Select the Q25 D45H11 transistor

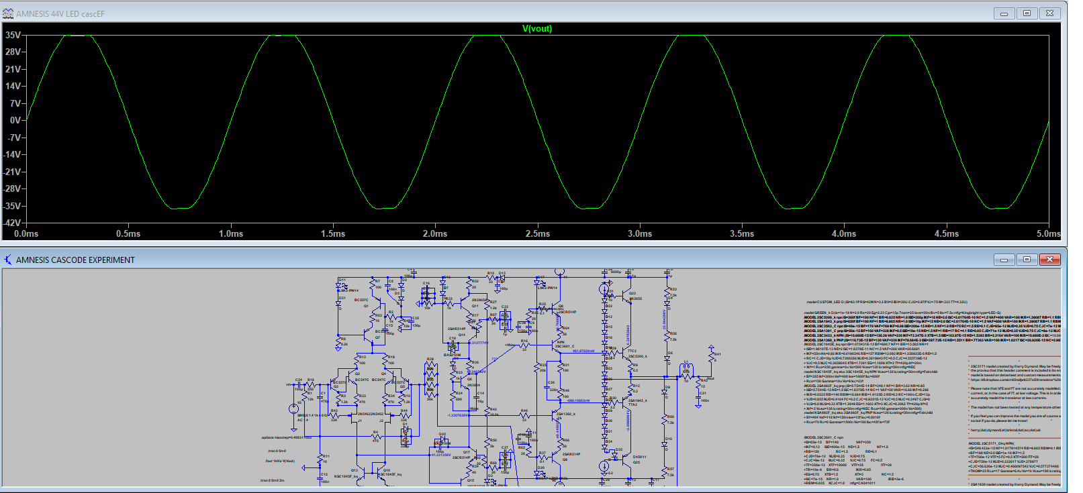click(x=626, y=460)
